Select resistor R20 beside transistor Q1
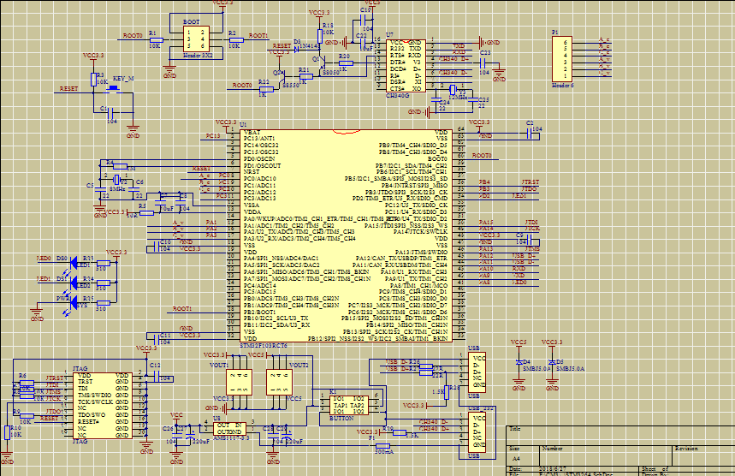Viewport: 735px width, 476px height. click(x=346, y=62)
